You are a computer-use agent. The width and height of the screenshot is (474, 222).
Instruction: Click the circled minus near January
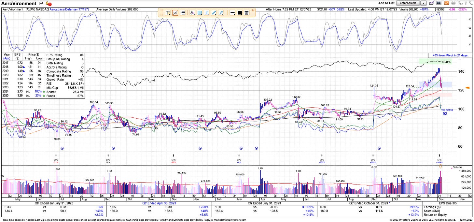click(x=200, y=148)
